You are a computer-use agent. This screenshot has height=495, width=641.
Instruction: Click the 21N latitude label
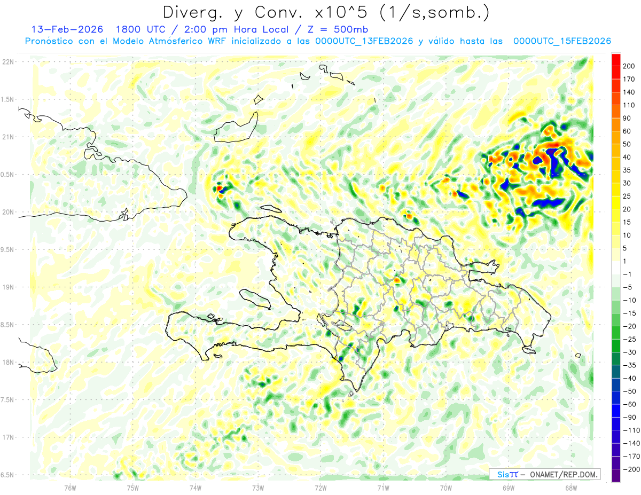click(x=8, y=137)
